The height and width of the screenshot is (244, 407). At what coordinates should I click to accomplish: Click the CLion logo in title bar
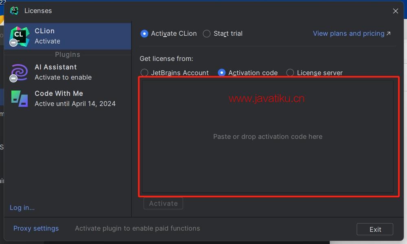tap(14, 11)
